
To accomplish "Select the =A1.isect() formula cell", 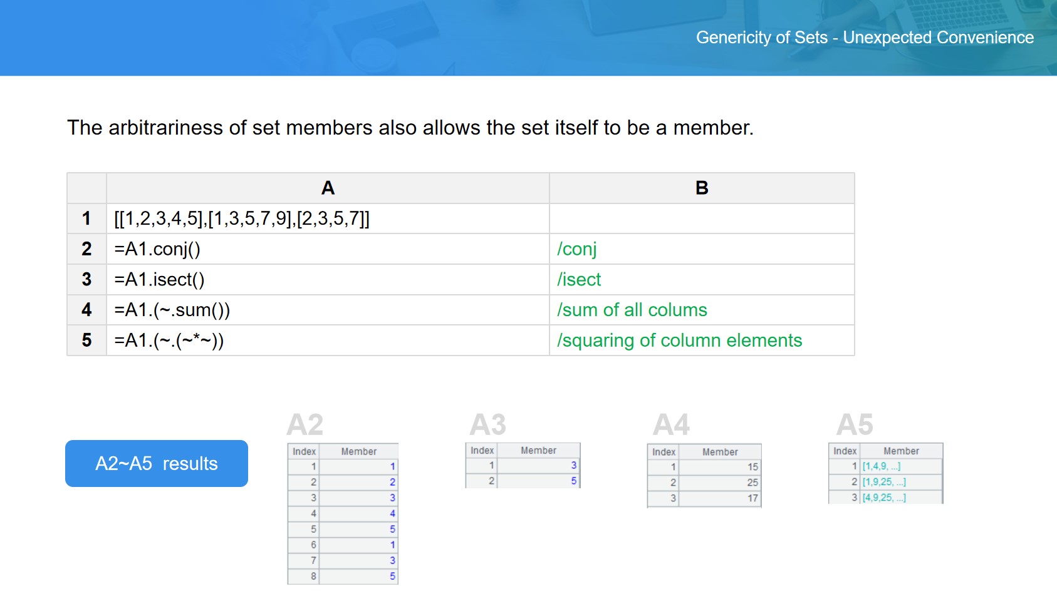I will 159,280.
